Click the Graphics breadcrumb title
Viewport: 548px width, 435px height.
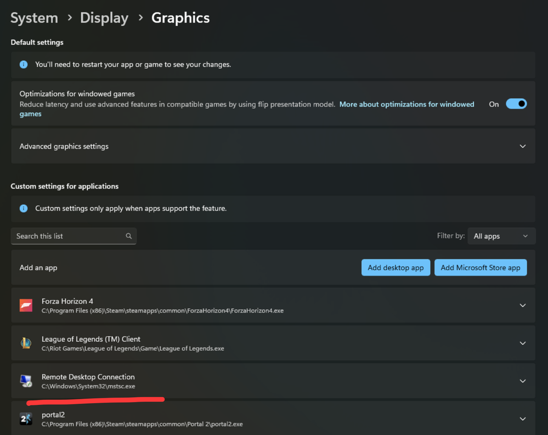coord(180,18)
